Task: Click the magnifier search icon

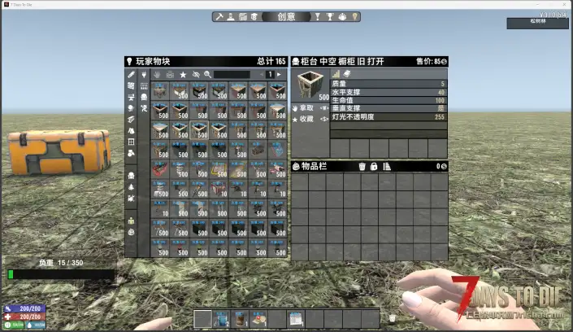Action: 207,75
